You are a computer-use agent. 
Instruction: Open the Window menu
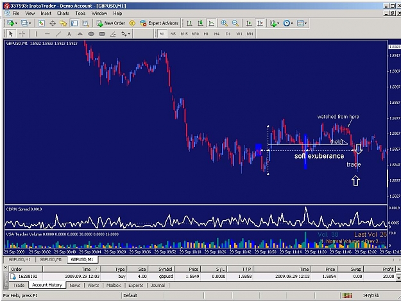[x=99, y=13]
